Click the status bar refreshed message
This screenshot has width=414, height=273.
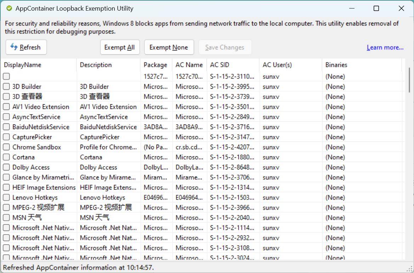click(x=78, y=267)
